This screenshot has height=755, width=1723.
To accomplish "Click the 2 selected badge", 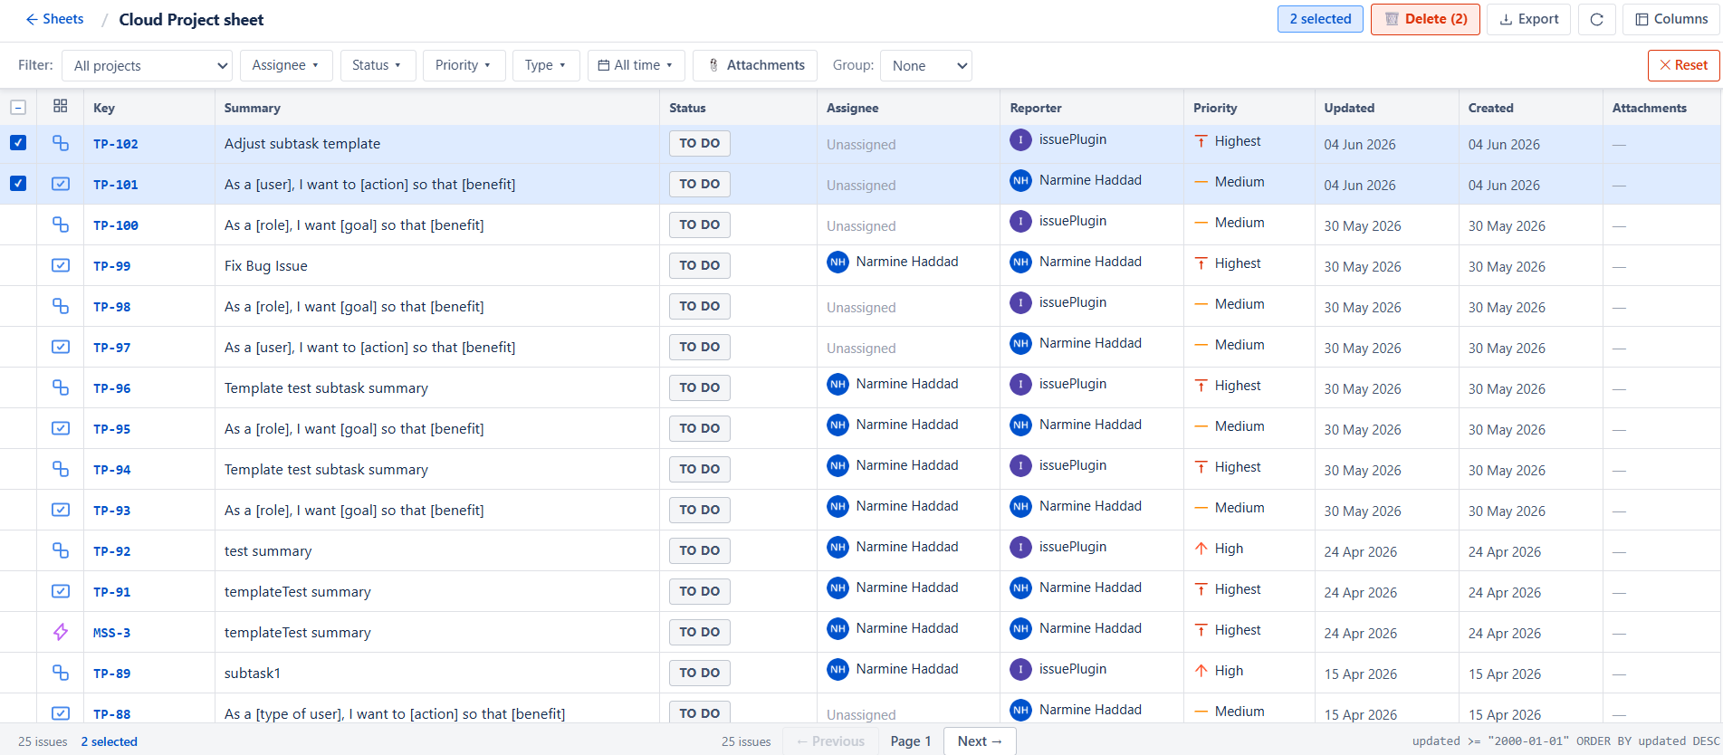I will point(1320,19).
